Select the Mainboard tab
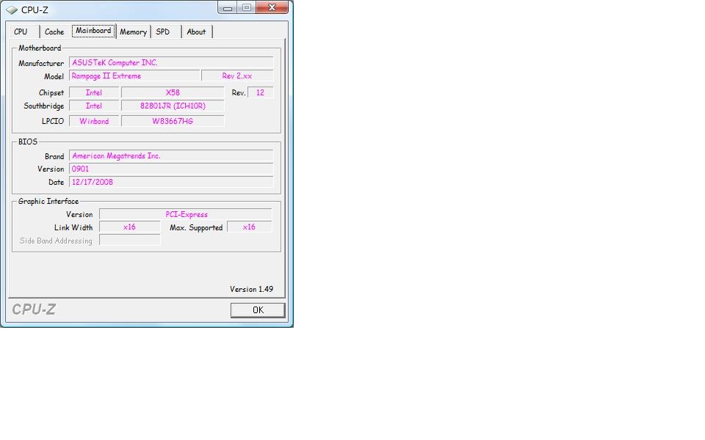This screenshot has width=705, height=440. [x=93, y=31]
